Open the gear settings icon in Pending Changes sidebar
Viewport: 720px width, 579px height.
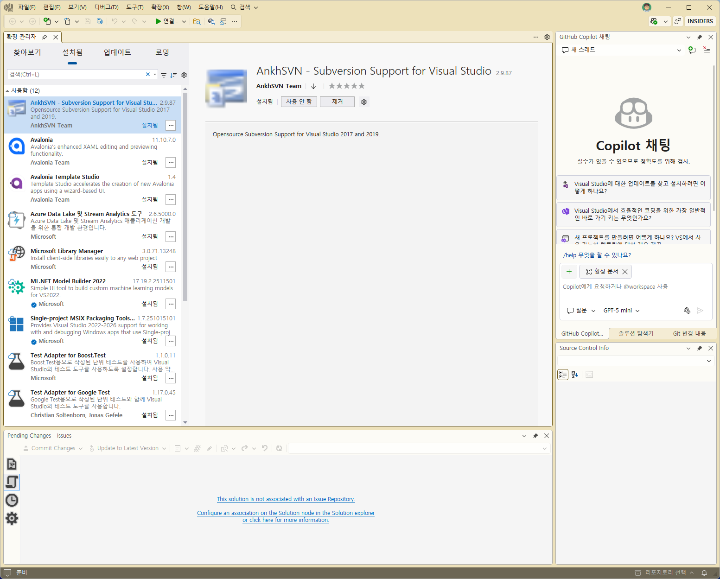click(x=12, y=518)
